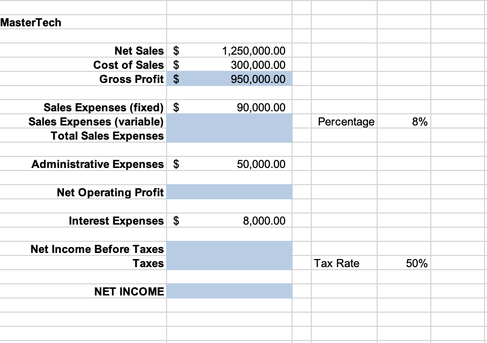The height and width of the screenshot is (343, 487).
Task: Click the Net Operating Profit label
Action: pyautogui.click(x=110, y=192)
